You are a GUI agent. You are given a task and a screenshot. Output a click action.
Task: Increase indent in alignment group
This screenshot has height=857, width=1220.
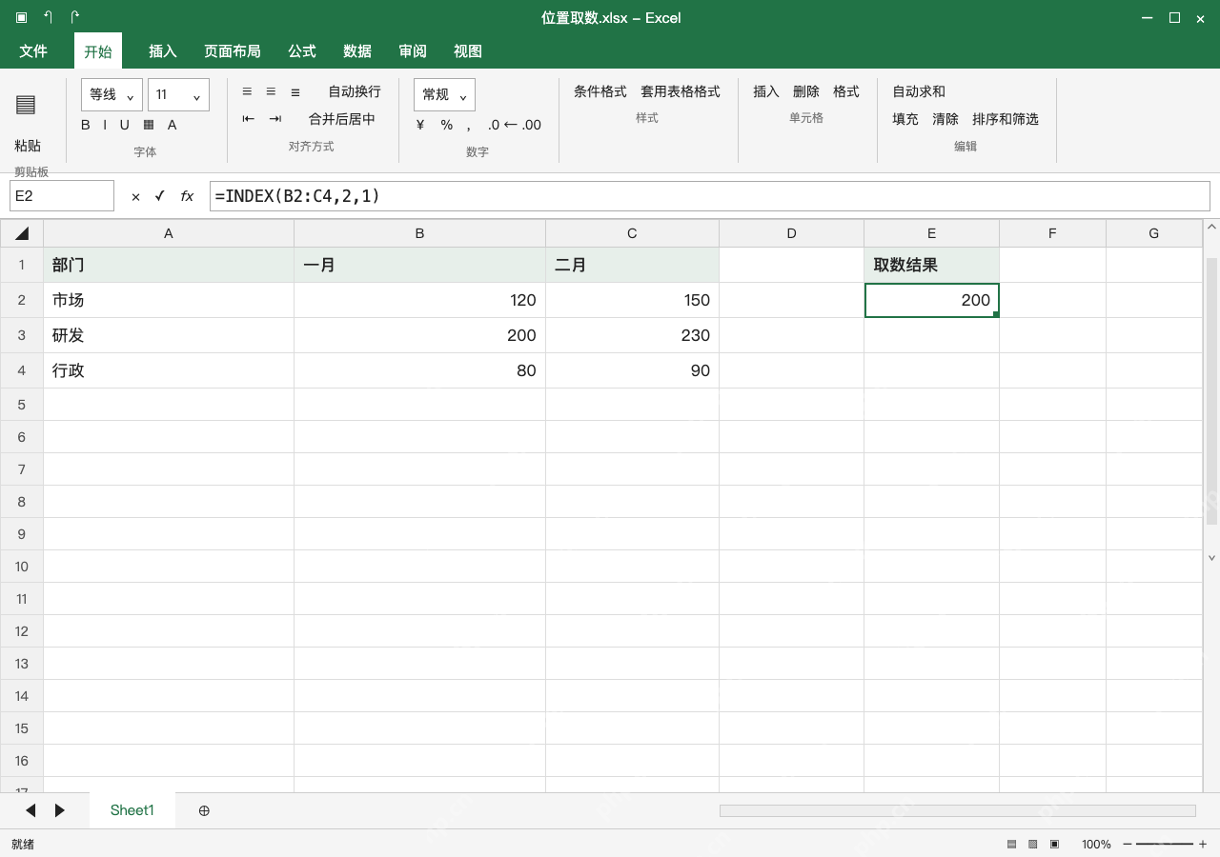(x=275, y=119)
